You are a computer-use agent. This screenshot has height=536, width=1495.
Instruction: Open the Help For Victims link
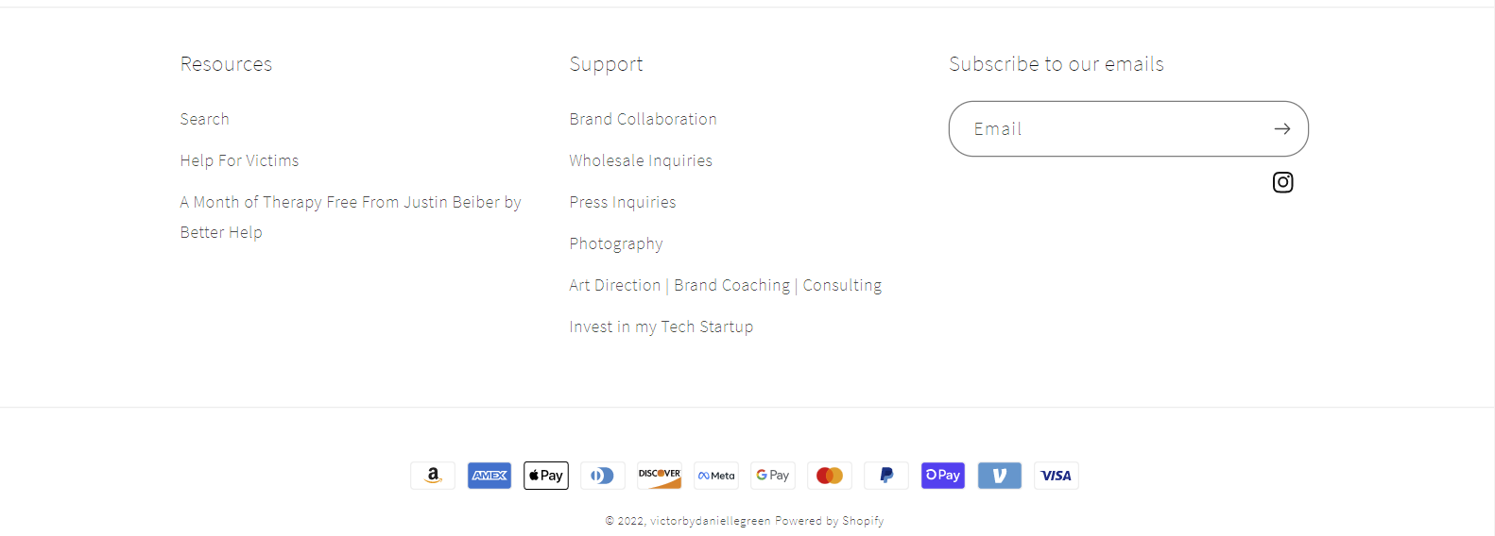point(239,160)
